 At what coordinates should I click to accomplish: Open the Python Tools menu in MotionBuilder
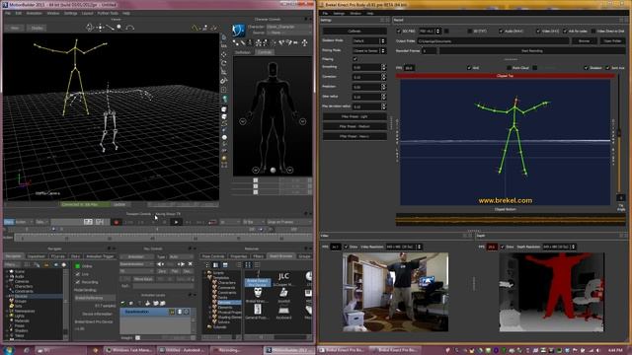point(108,13)
